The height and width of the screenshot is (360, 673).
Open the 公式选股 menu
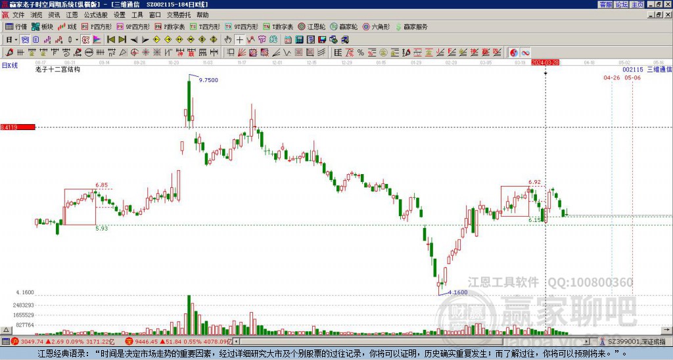[x=95, y=14]
